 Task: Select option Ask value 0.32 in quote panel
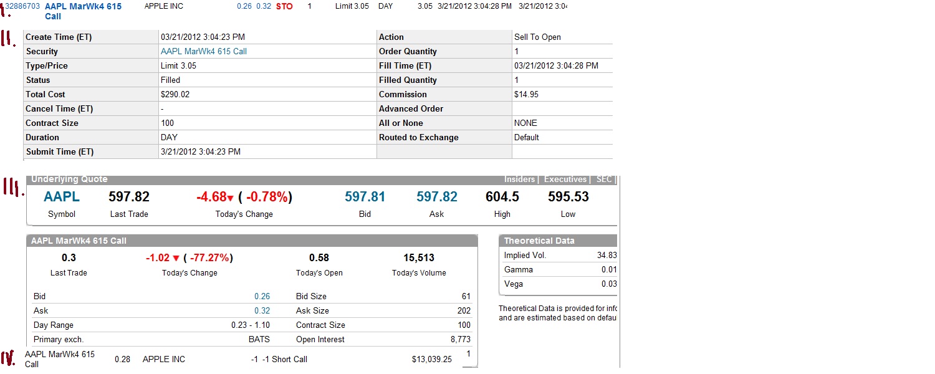(262, 311)
